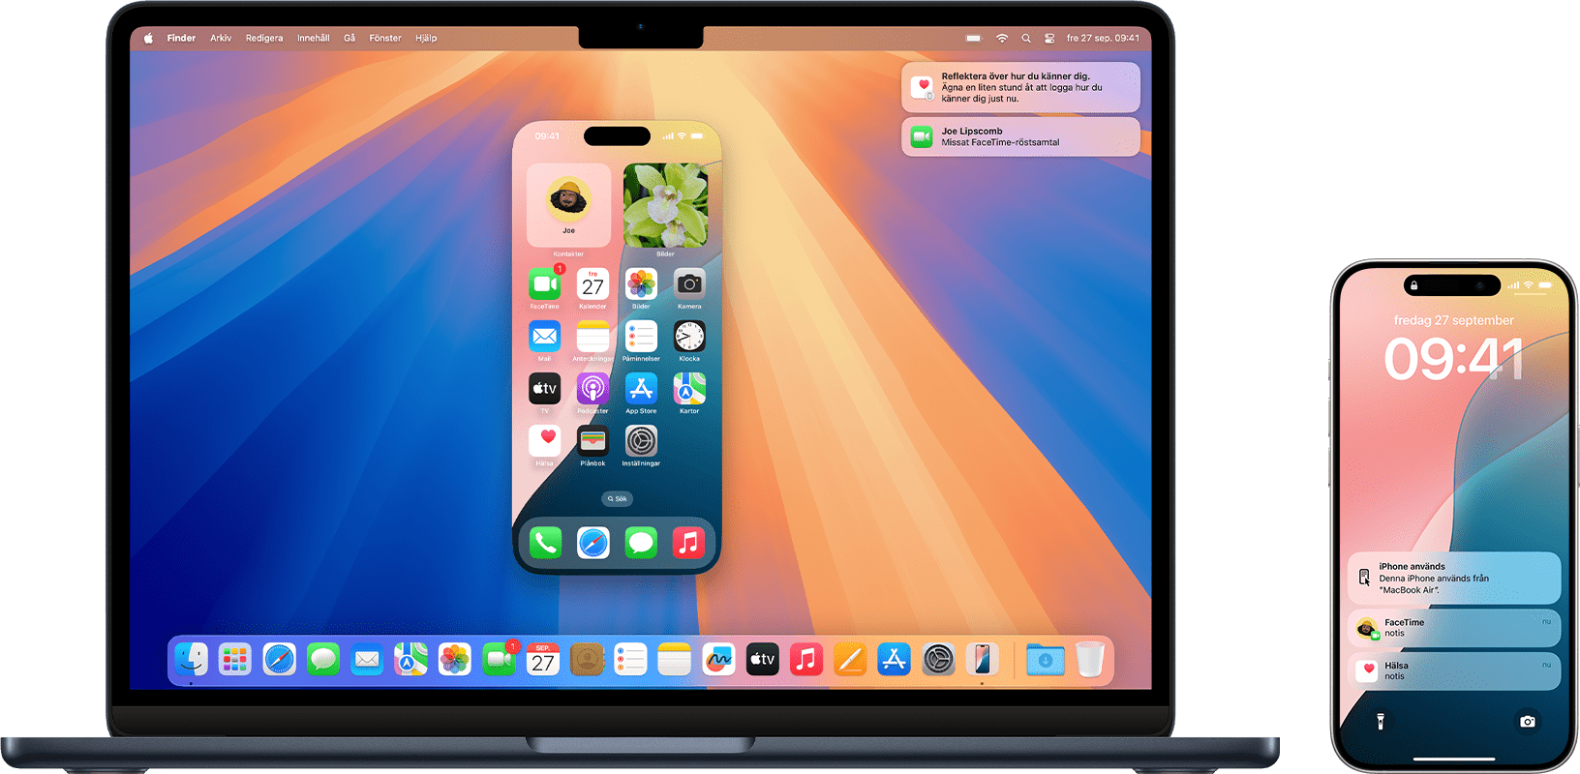This screenshot has height=774, width=1580.
Task: Open Bilder app icon on mirrored iPhone
Action: click(x=641, y=284)
